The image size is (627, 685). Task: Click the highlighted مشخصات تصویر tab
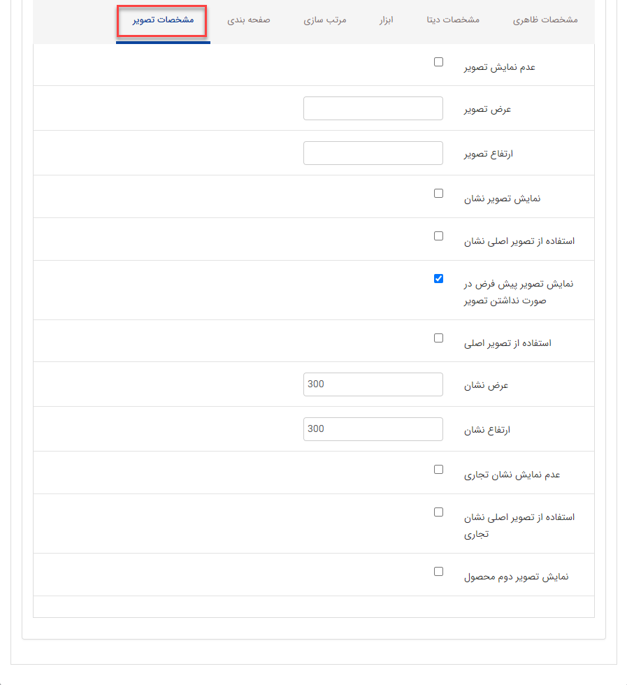161,22
